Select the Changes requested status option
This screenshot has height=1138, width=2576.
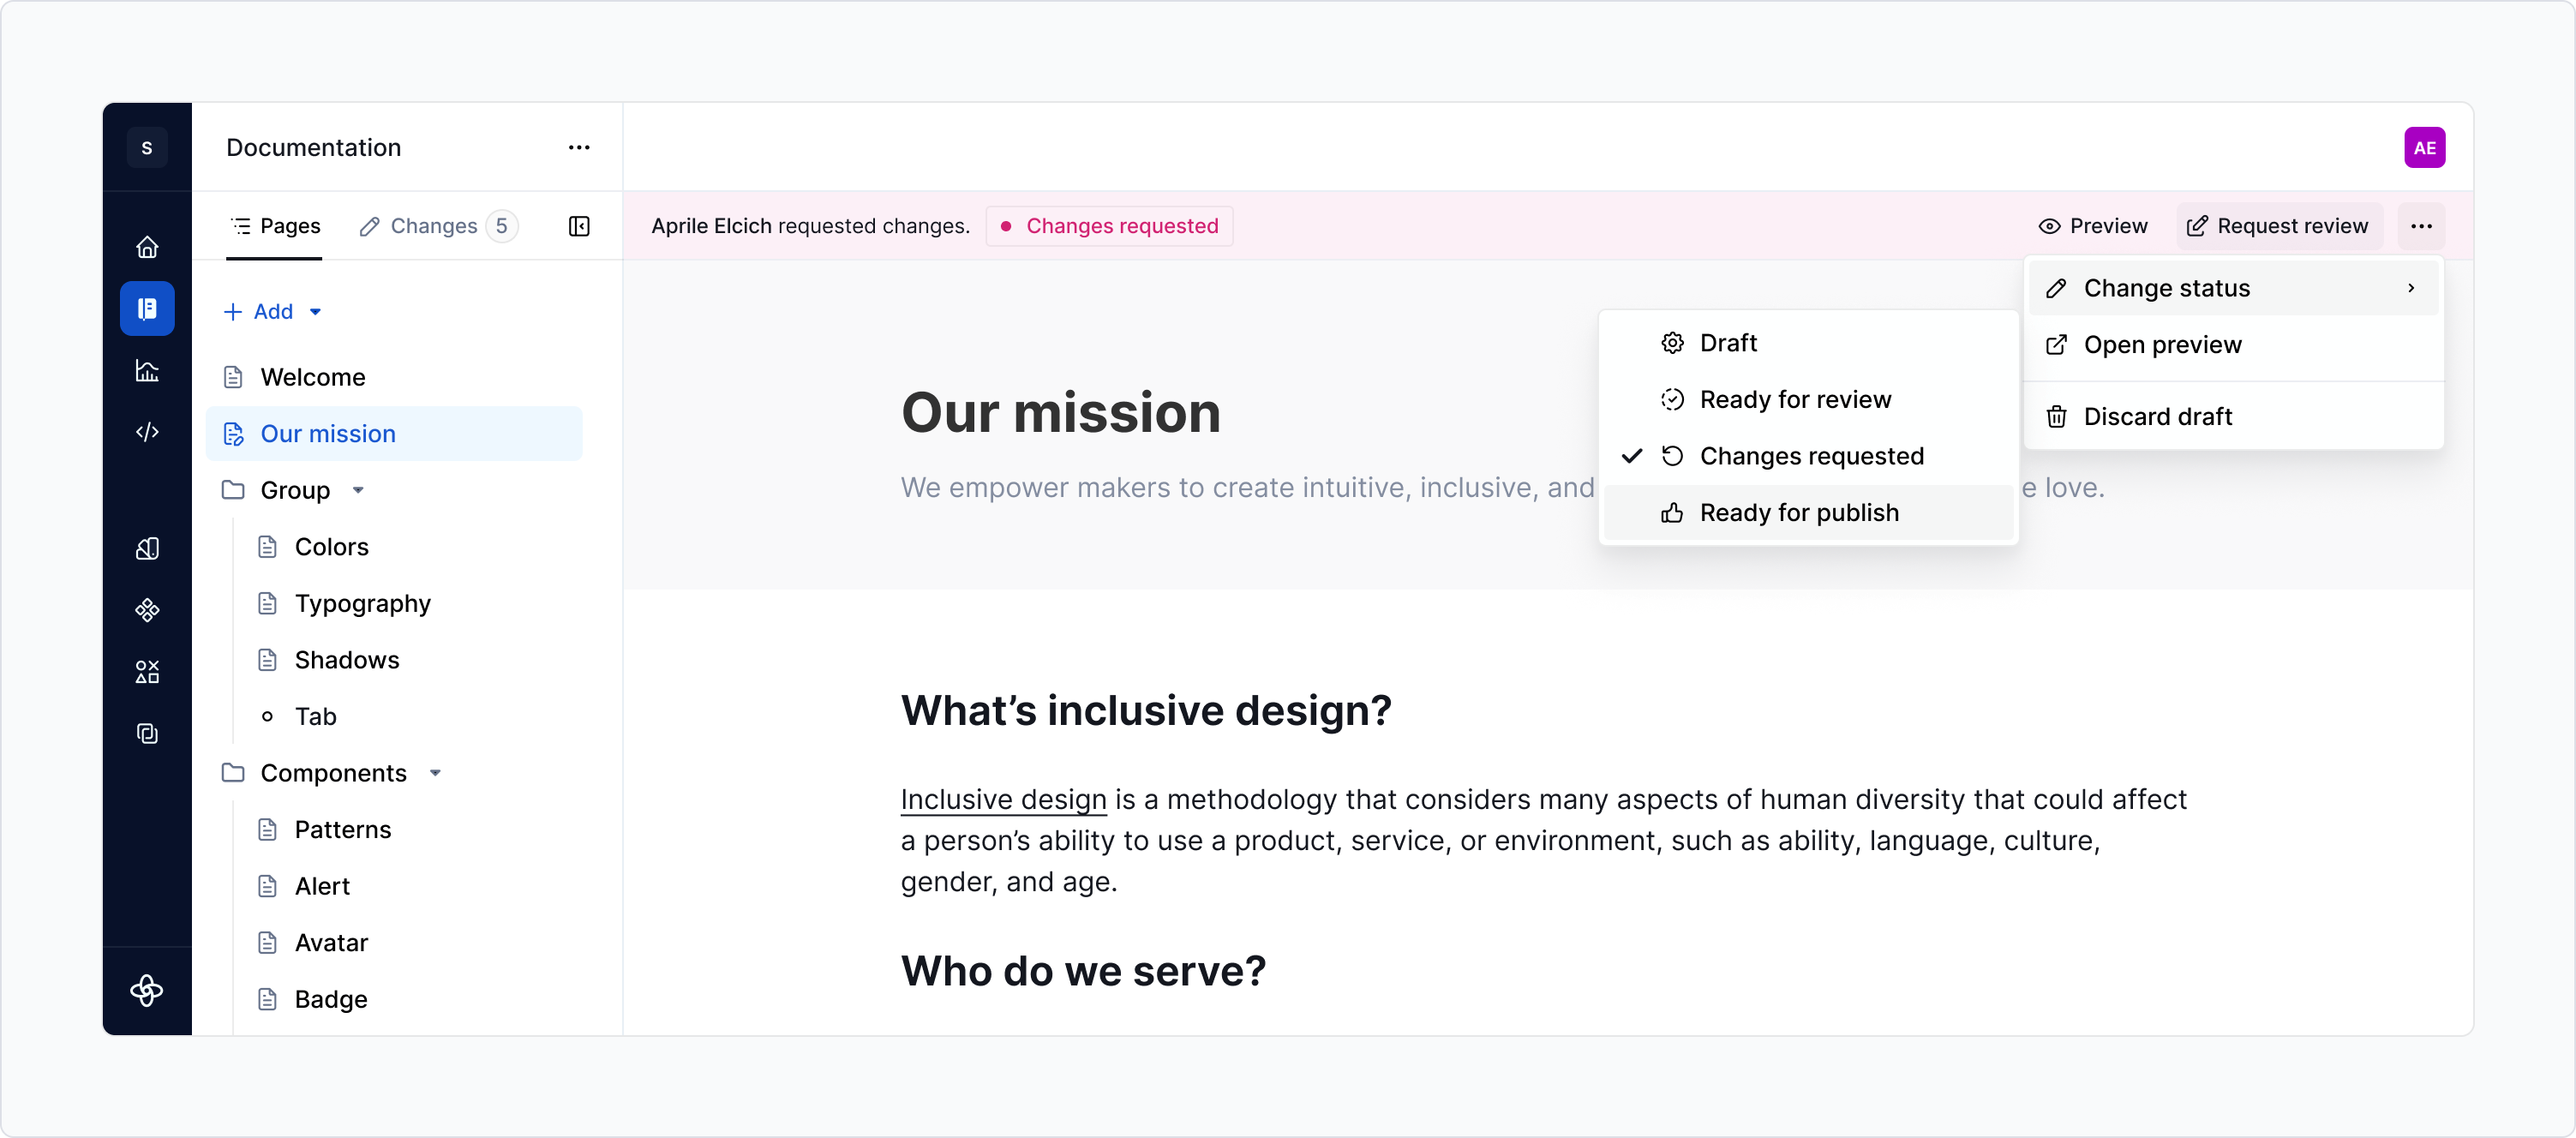point(1810,456)
